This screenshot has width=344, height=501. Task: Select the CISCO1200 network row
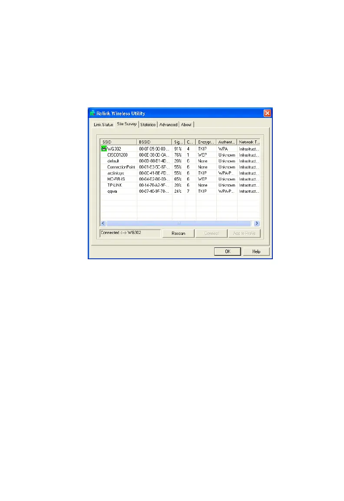point(180,155)
